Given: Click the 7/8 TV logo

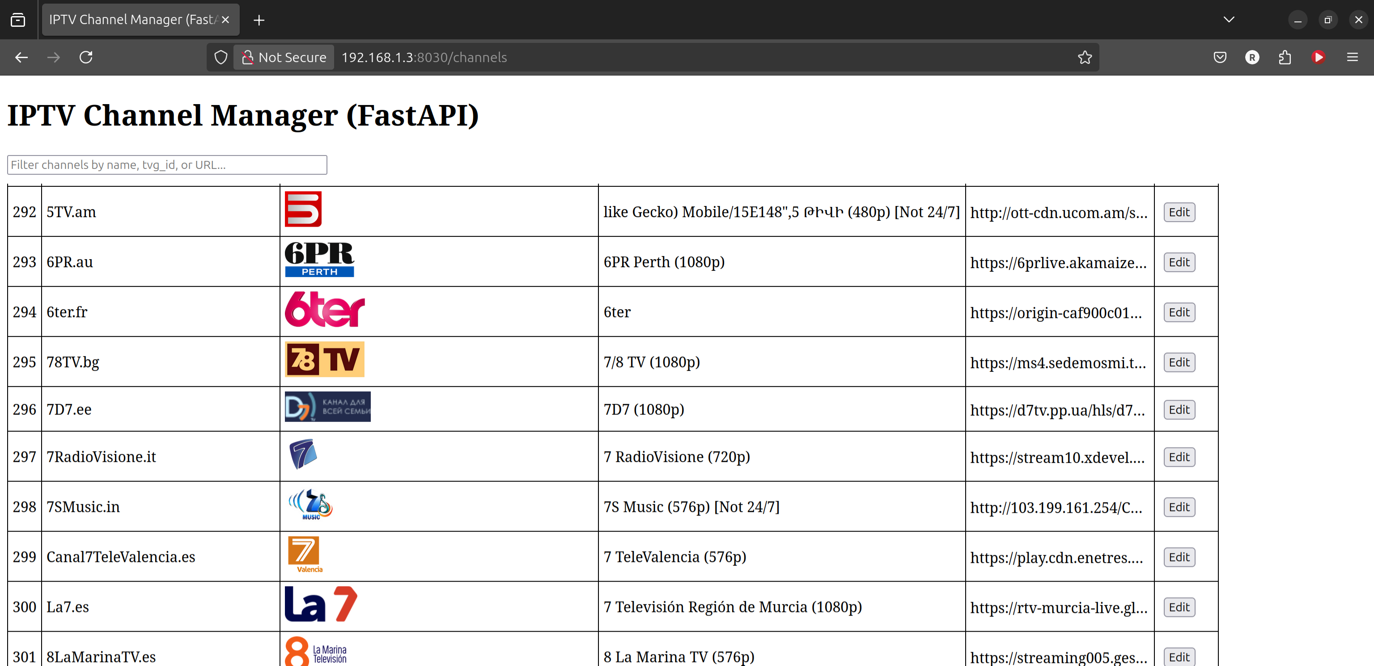Looking at the screenshot, I should click(324, 359).
